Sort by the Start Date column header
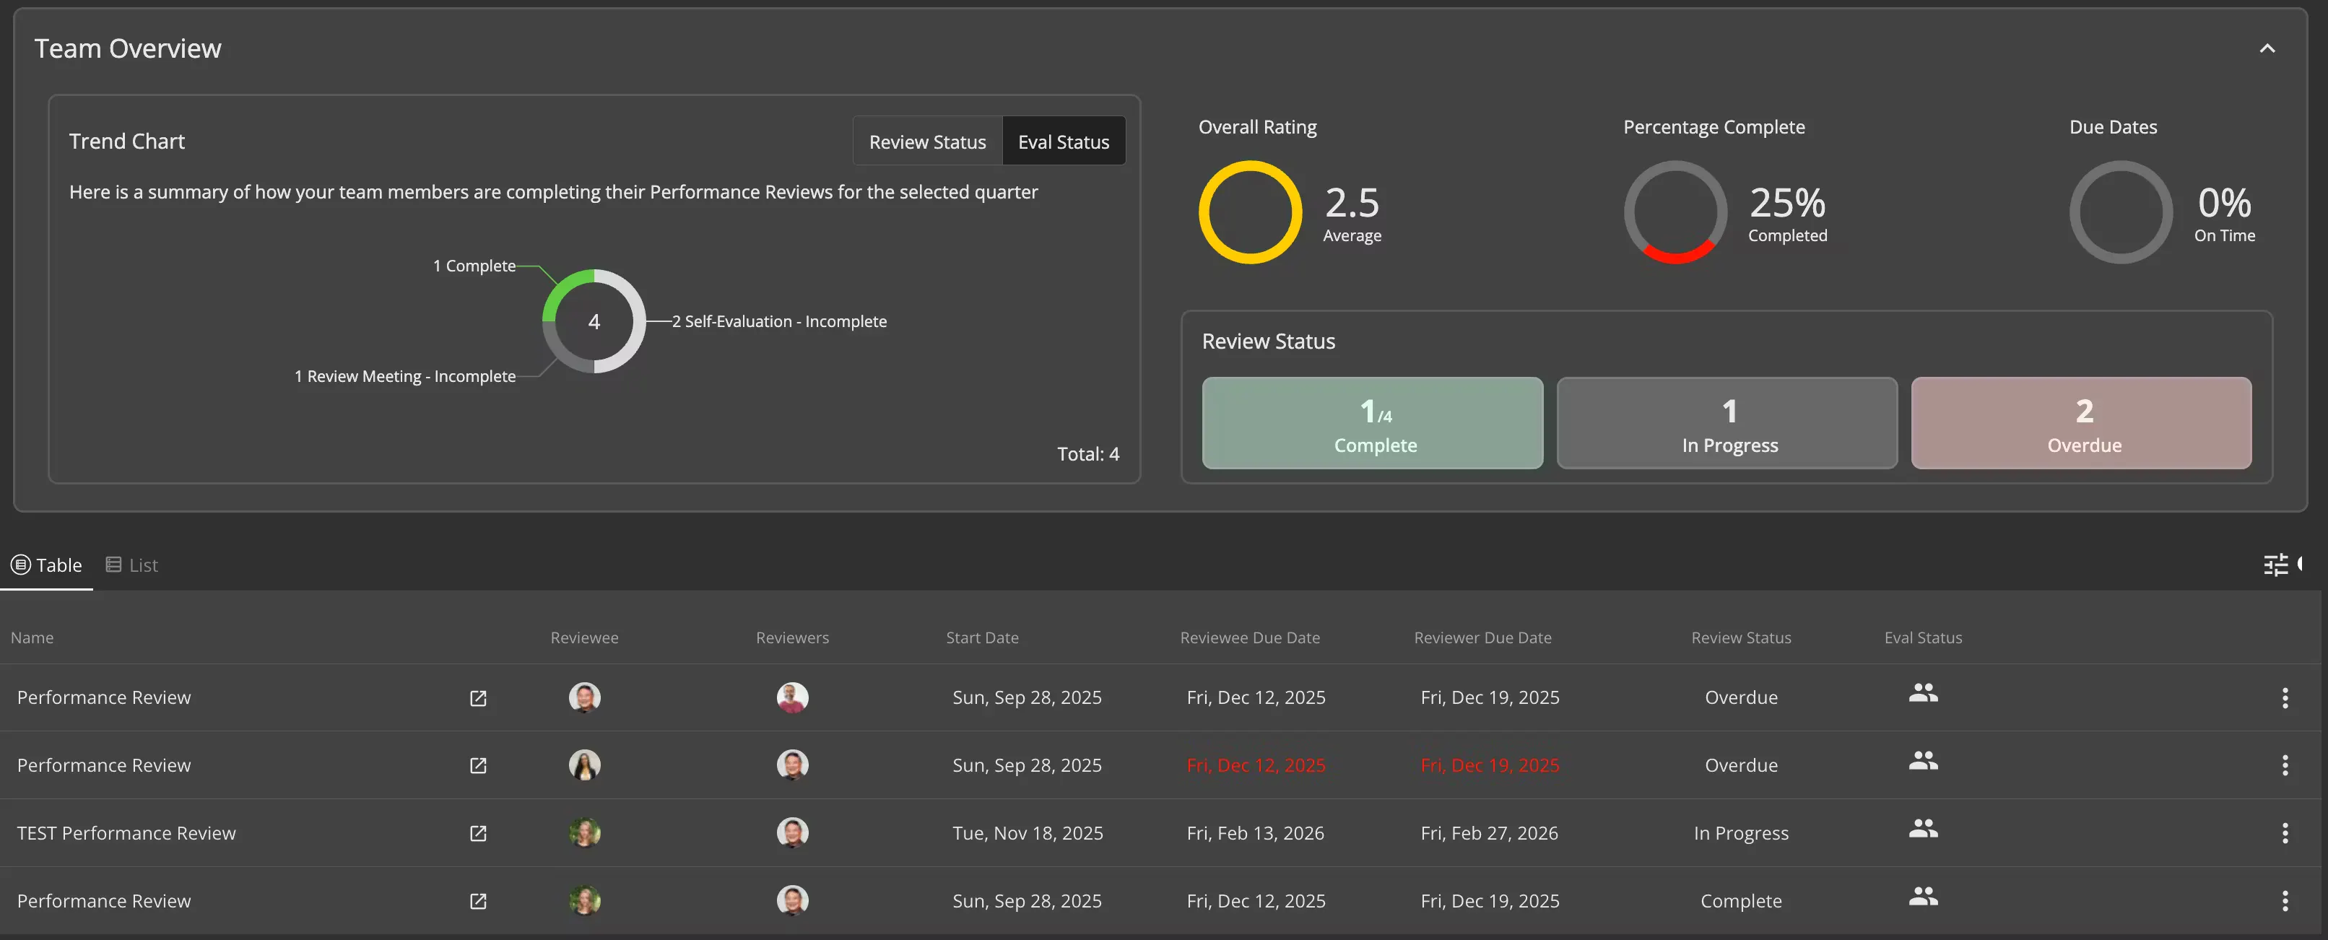 (x=982, y=637)
